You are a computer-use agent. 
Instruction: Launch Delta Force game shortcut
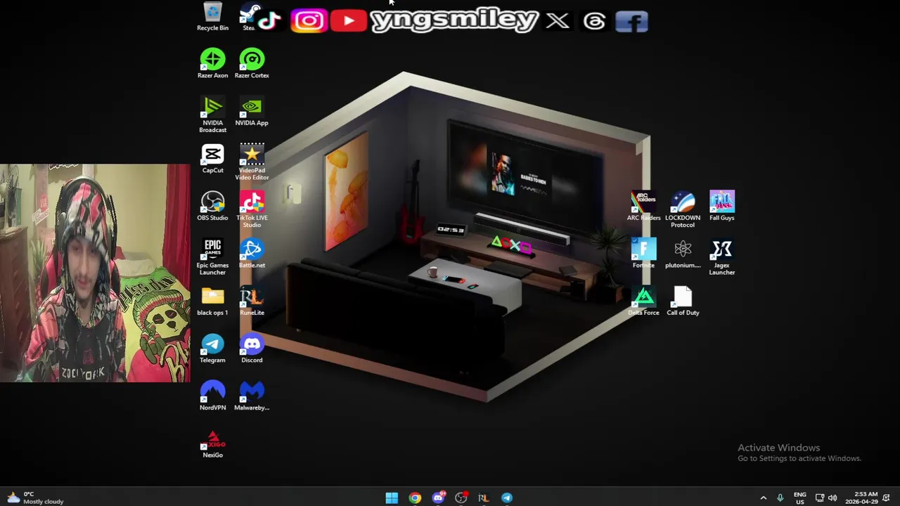tap(643, 301)
